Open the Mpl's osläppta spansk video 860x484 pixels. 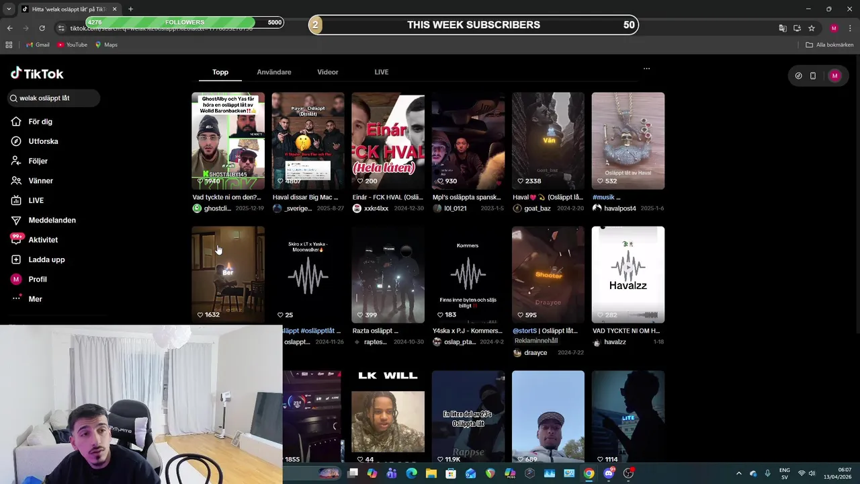pyautogui.click(x=468, y=141)
